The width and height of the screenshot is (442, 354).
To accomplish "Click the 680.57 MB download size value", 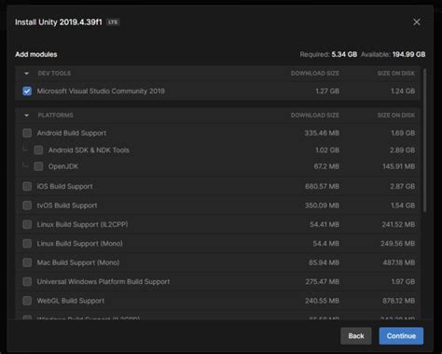I will (322, 186).
